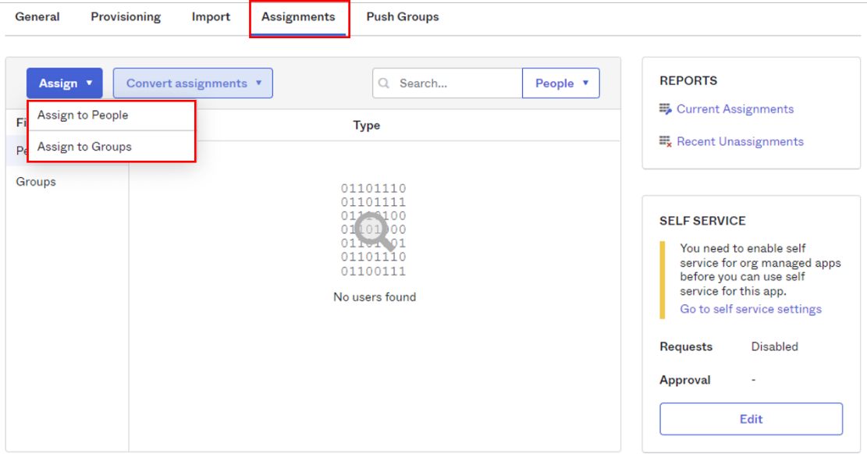Viewport: 867px width, 454px height.
Task: Click the REPORTS section heading
Action: 688,80
